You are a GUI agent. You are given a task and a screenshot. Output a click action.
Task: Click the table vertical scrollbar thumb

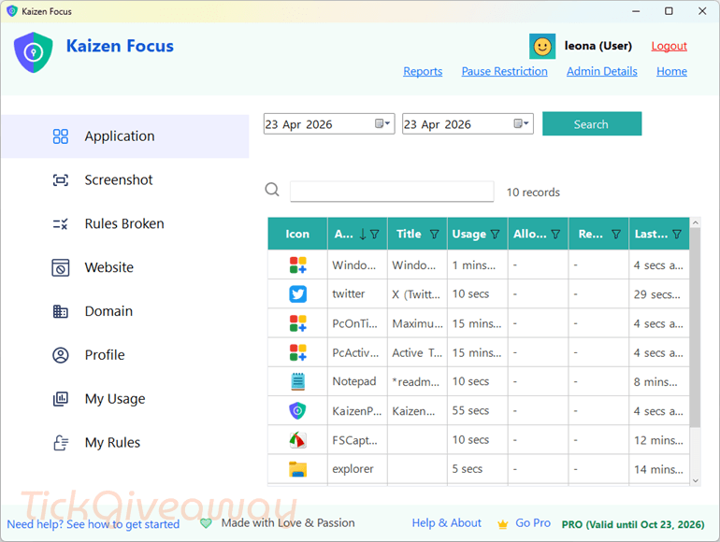point(695,328)
